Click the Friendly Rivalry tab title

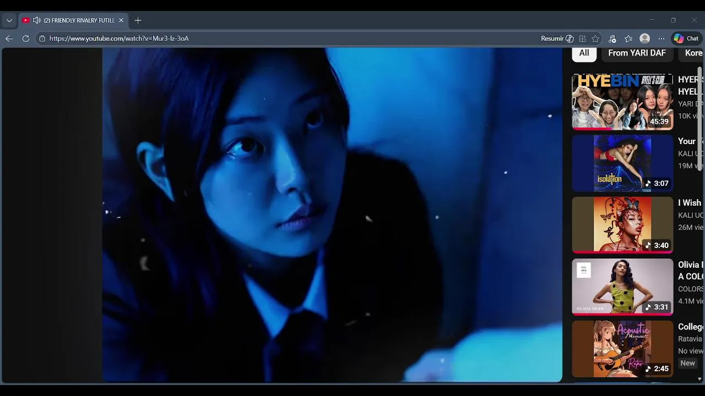(x=79, y=20)
